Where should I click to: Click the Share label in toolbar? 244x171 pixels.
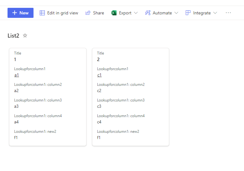click(98, 13)
